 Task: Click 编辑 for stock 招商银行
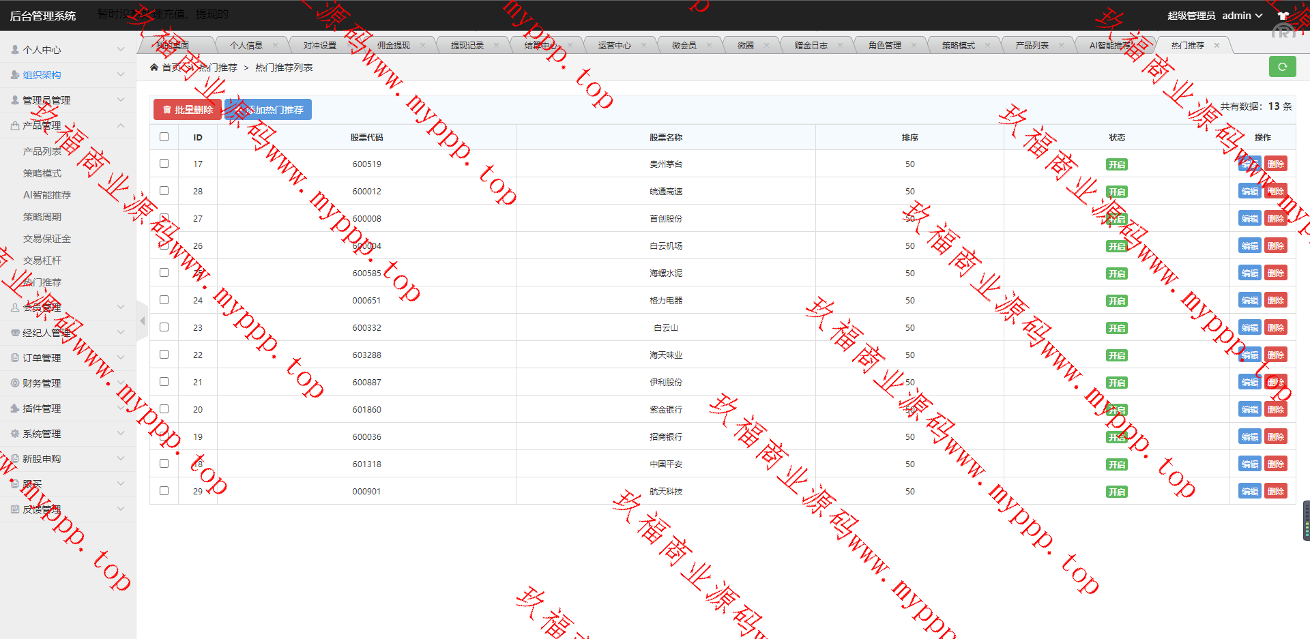point(1249,437)
